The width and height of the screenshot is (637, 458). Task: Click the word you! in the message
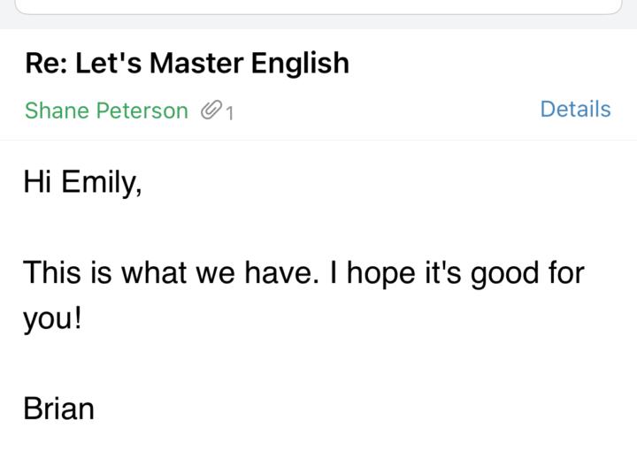[52, 319]
